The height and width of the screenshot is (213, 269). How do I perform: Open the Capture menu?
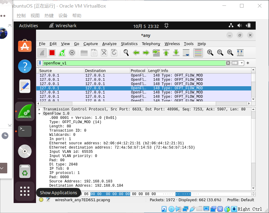point(90,44)
